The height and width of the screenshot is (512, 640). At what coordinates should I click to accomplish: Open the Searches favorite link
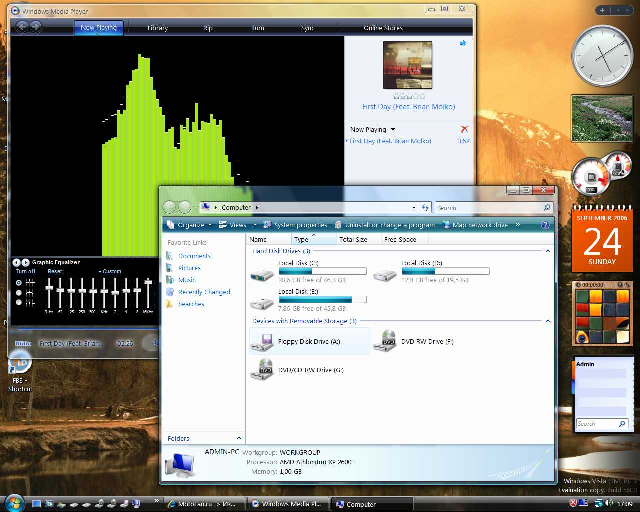point(191,304)
